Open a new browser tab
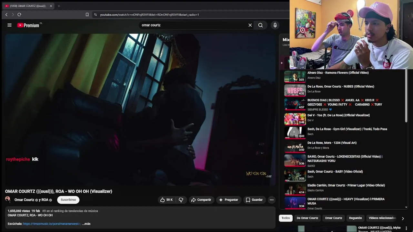 click(x=59, y=6)
